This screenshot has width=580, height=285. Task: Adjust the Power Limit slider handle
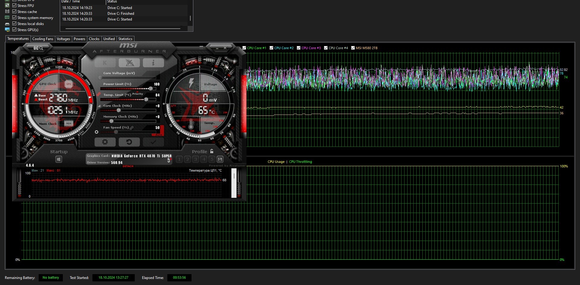[151, 89]
